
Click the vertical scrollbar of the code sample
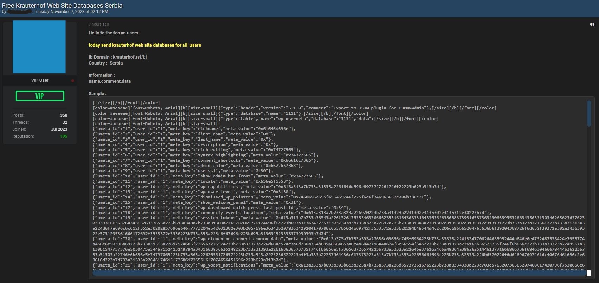tap(589, 113)
